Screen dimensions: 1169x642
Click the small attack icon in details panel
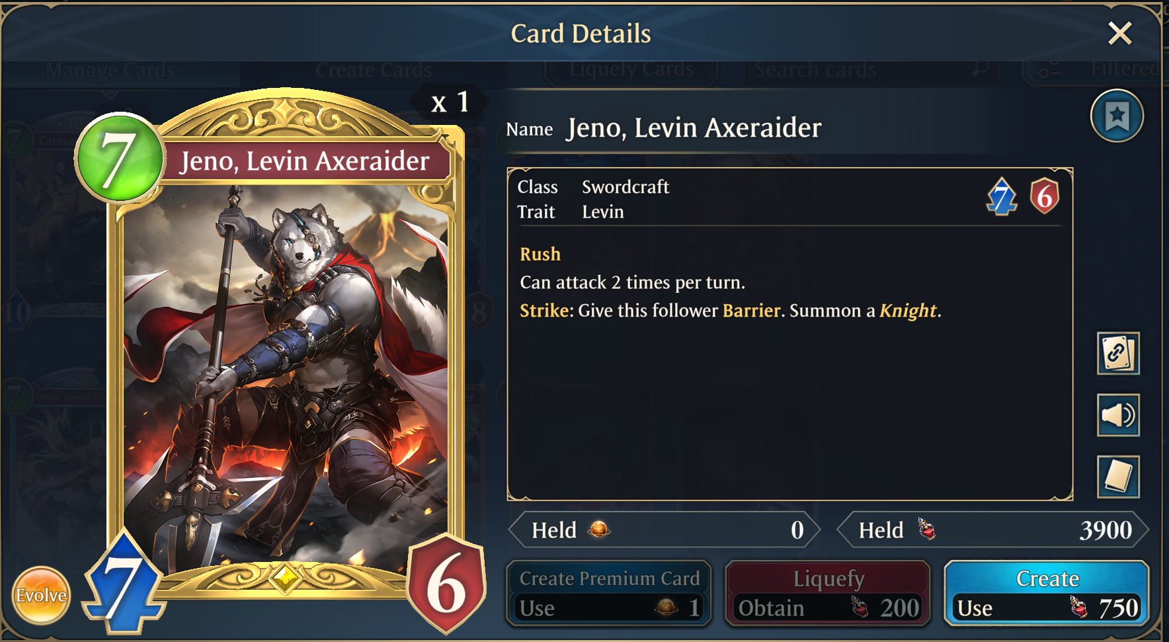pos(1002,197)
